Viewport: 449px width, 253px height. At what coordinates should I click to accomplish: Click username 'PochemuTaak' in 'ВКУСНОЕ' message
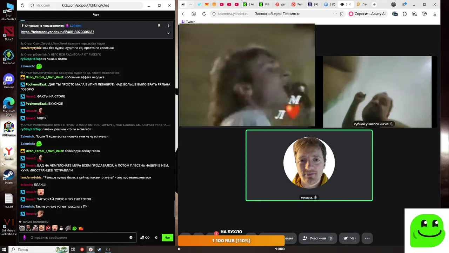click(x=36, y=104)
